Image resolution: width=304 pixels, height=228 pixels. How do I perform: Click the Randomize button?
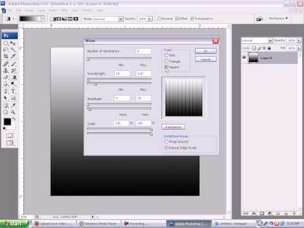point(173,127)
